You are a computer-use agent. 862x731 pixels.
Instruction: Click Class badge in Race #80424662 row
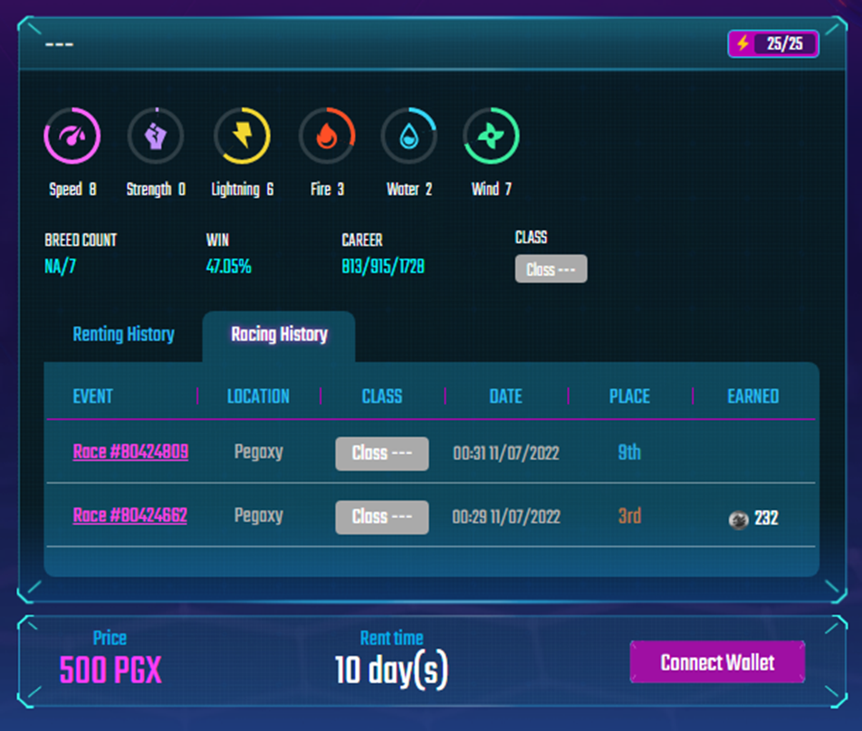(x=381, y=517)
